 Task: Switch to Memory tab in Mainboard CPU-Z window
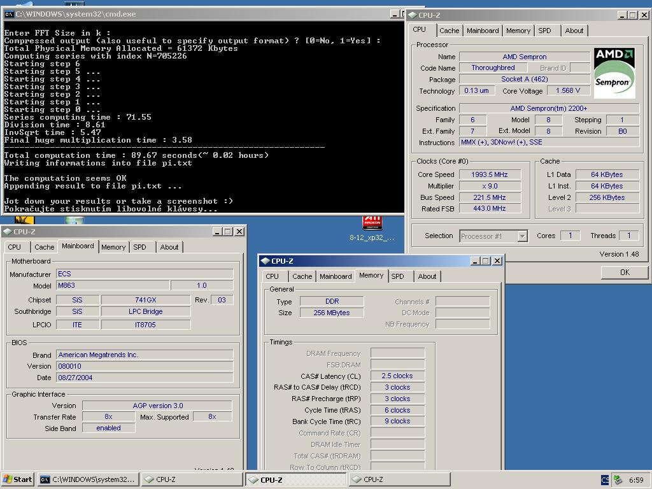coord(113,247)
